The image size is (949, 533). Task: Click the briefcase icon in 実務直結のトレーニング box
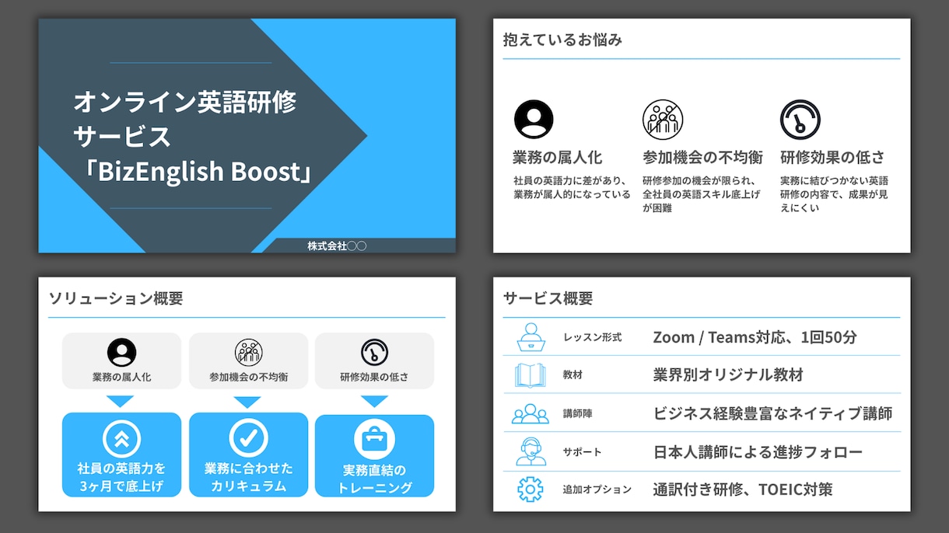coord(374,439)
